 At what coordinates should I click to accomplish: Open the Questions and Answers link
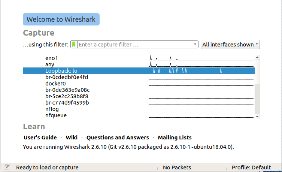[118, 138]
